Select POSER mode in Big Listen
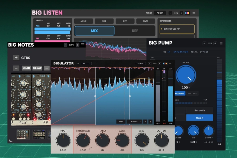The height and width of the screenshot is (158, 237). click(160, 13)
